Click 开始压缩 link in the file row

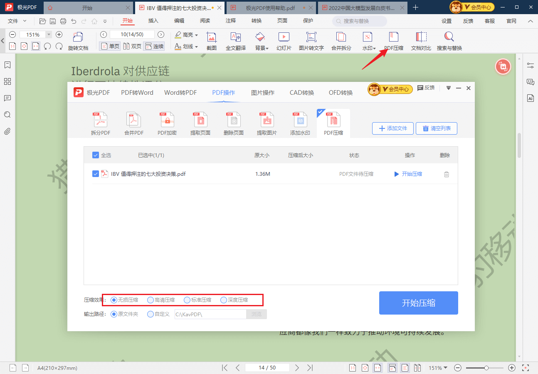point(408,174)
